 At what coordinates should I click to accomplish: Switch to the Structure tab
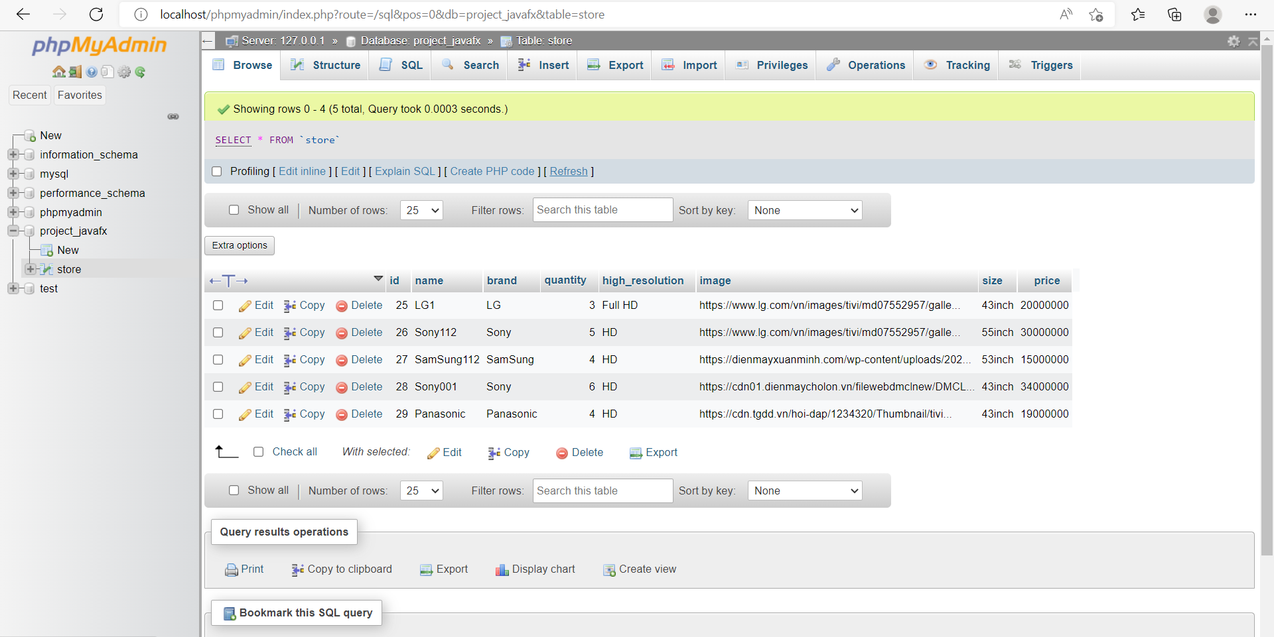tap(325, 65)
